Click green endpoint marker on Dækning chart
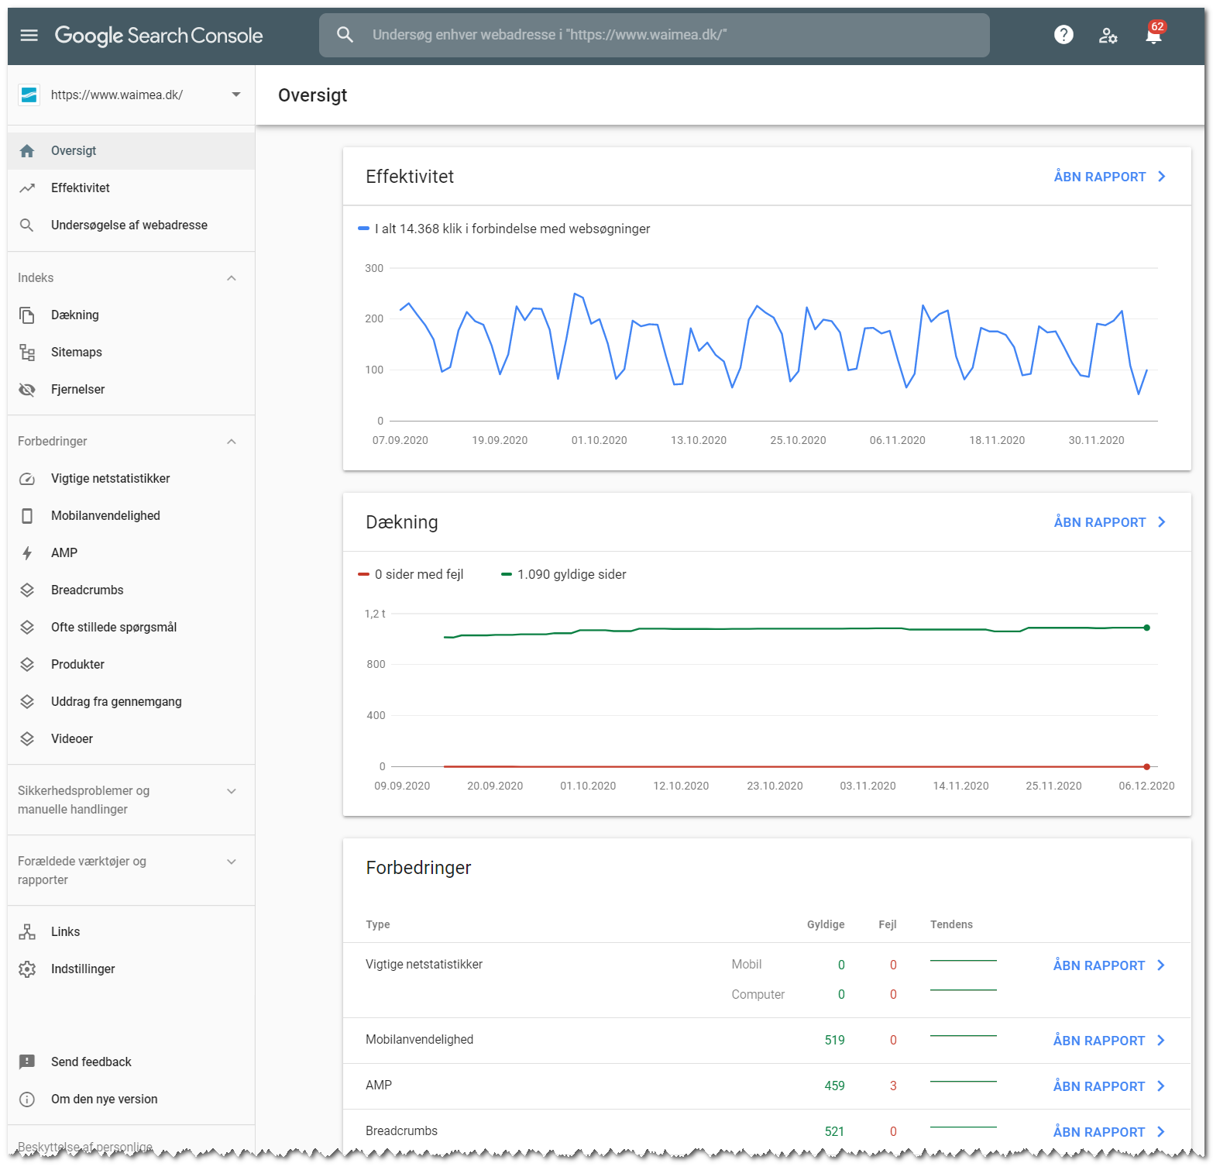 click(1146, 628)
